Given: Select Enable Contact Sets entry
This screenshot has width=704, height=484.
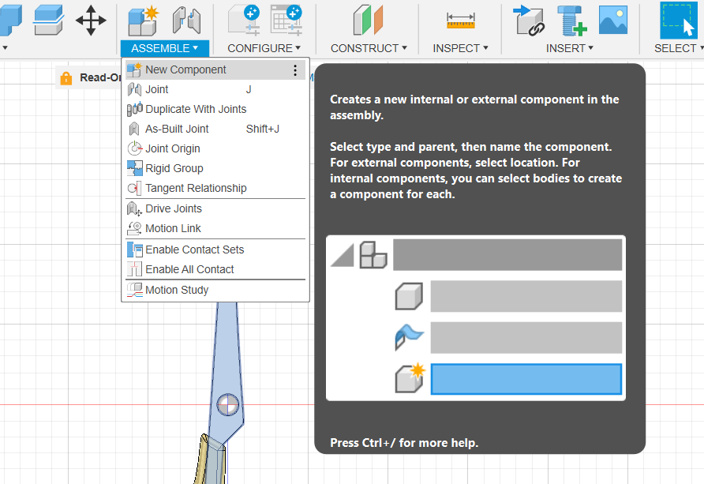Looking at the screenshot, I should (x=215, y=250).
